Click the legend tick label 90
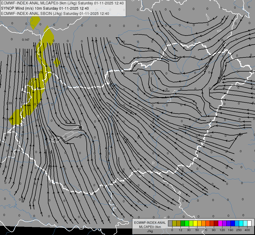 click(x=214, y=230)
